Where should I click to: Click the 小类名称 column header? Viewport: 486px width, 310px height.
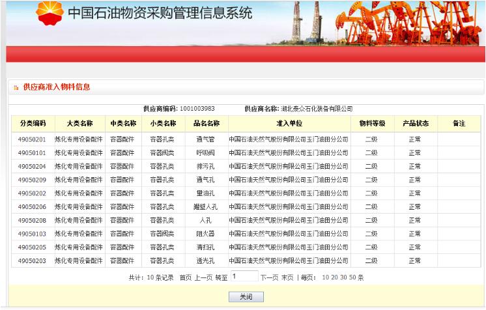click(164, 123)
